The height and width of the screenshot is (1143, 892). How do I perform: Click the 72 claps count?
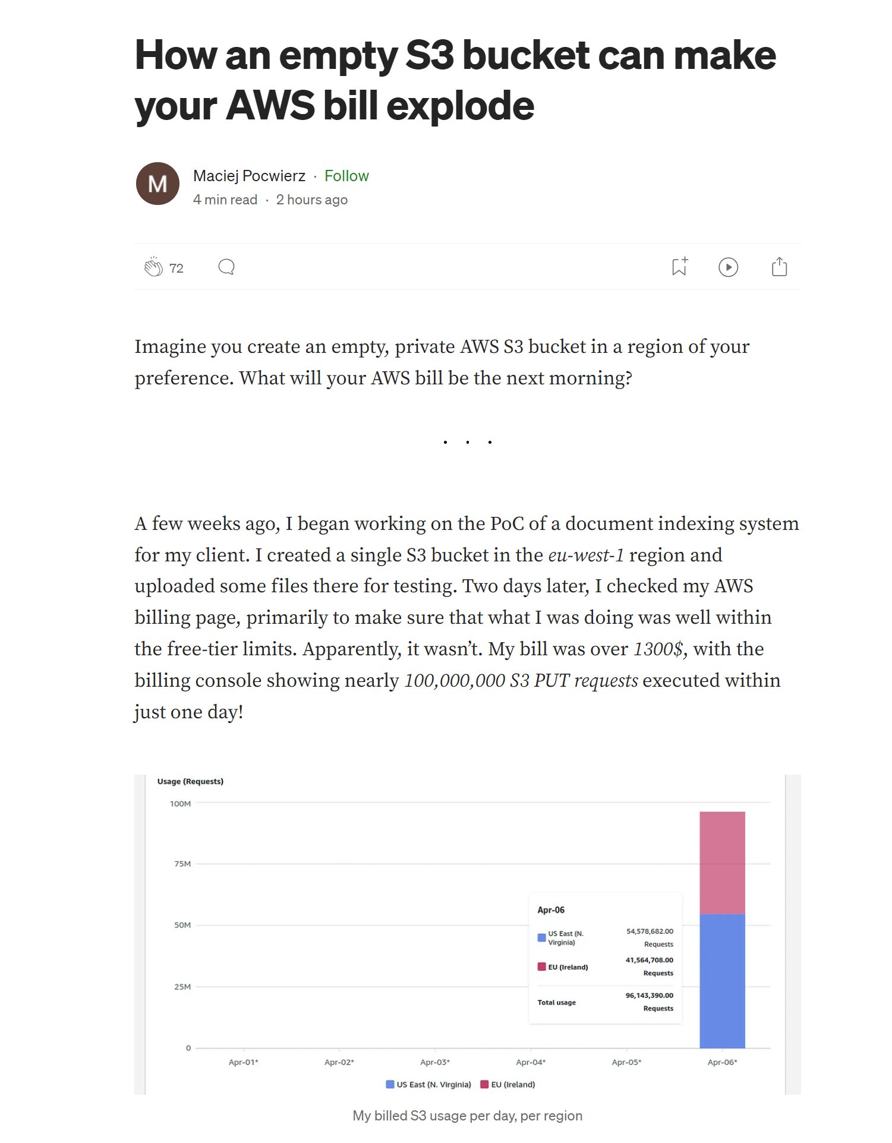[176, 269]
